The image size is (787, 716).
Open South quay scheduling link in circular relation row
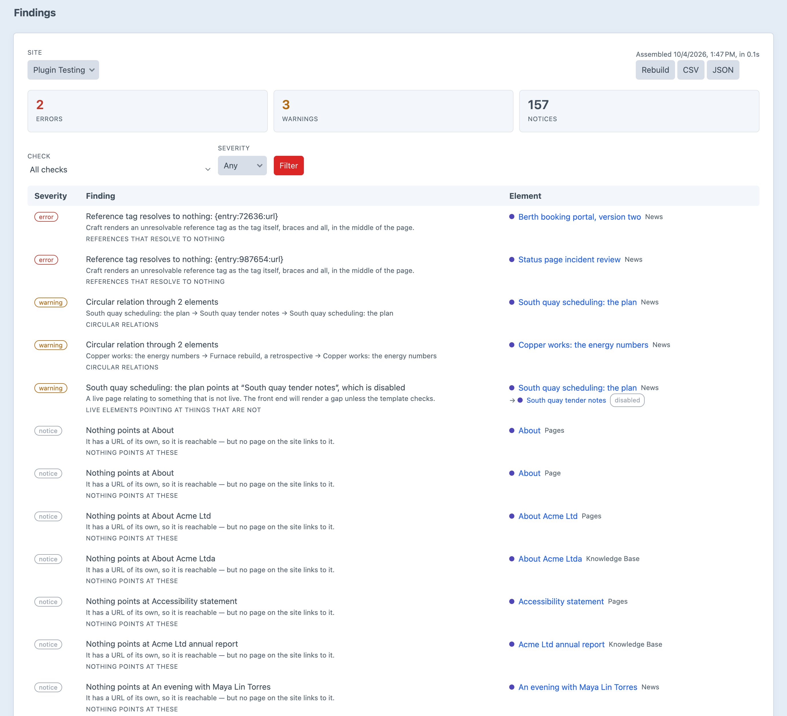point(577,302)
